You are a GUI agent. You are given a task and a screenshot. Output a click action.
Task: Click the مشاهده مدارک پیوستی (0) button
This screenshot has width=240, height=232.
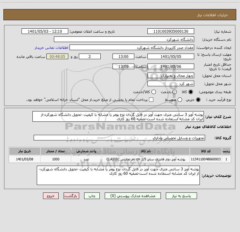pos(133,196)
